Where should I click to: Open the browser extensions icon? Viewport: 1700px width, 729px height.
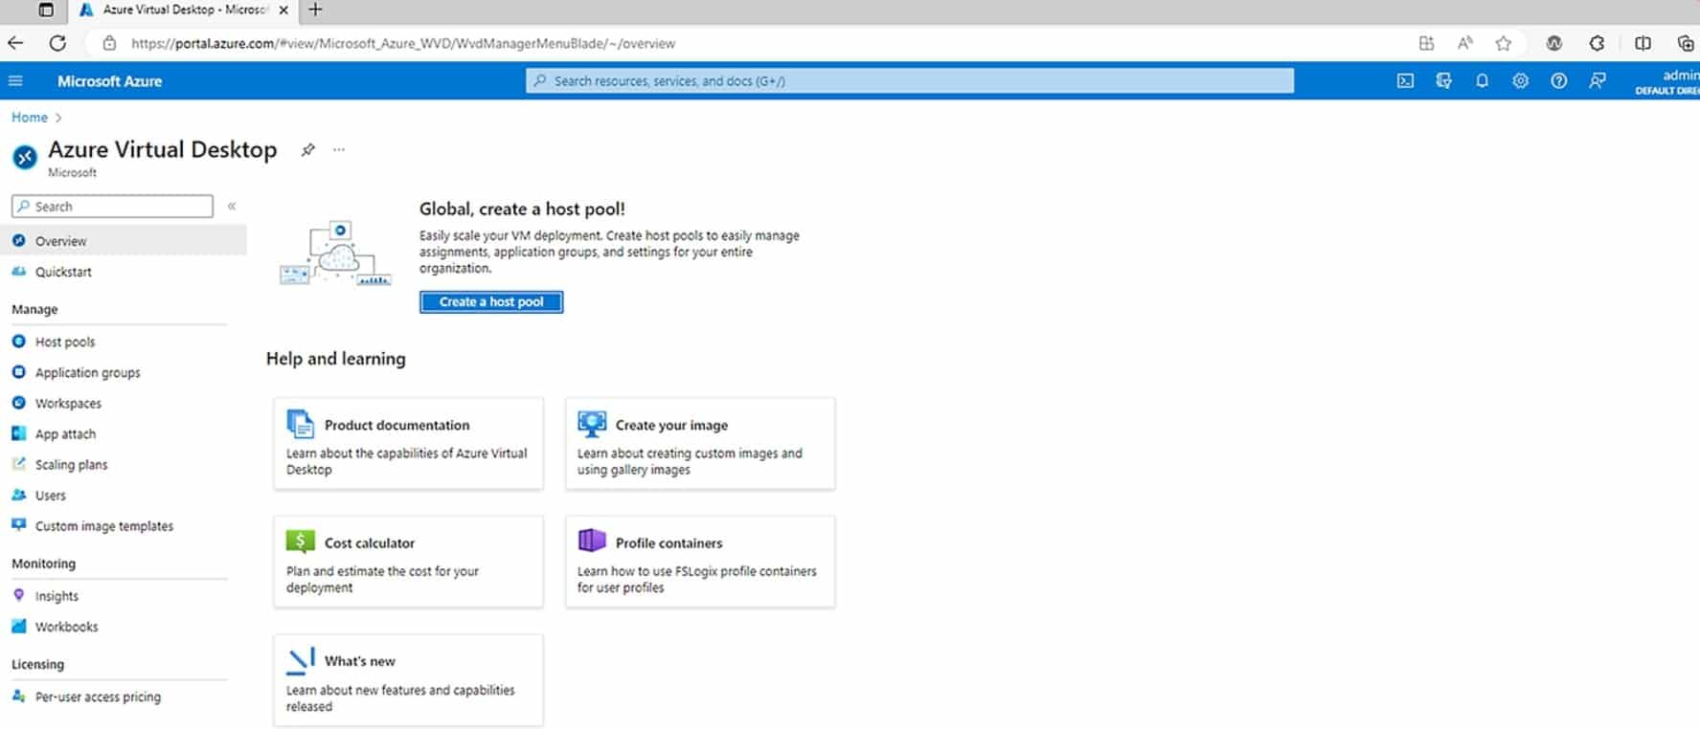pyautogui.click(x=1597, y=43)
